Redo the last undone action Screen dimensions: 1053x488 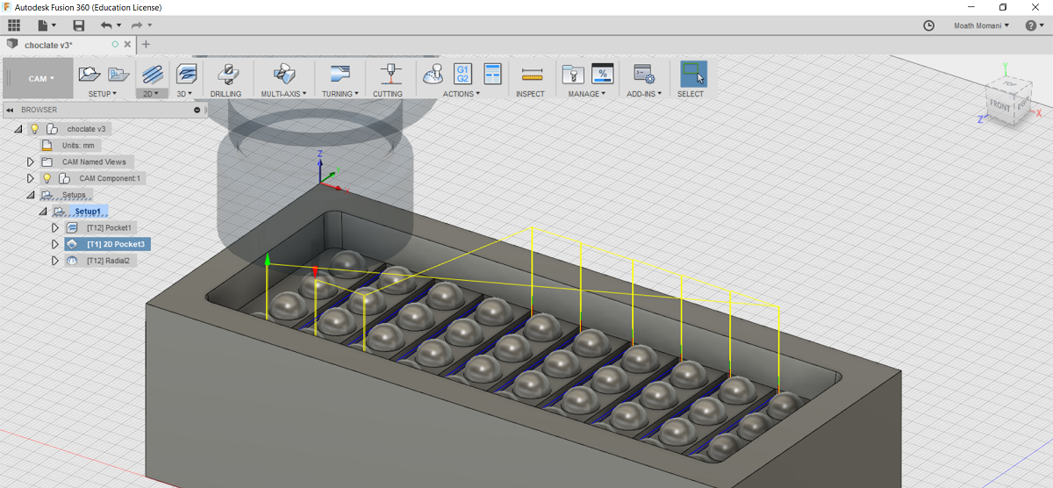(x=137, y=26)
